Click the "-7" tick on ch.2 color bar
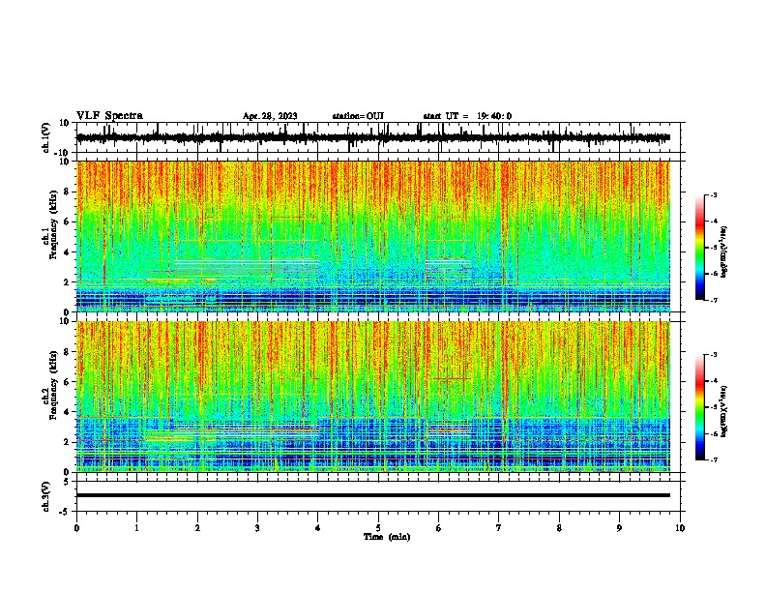Viewport: 766px width, 592px height. tap(713, 459)
